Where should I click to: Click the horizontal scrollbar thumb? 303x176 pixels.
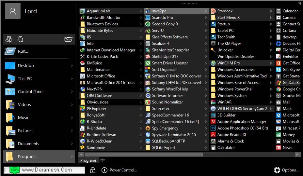pyautogui.click(x=144, y=155)
